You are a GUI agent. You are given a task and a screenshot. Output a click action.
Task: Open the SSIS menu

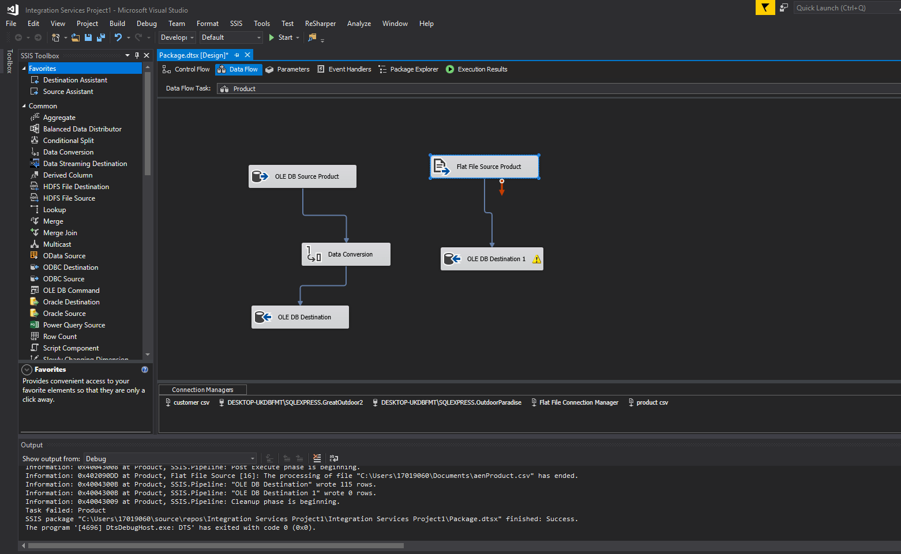pyautogui.click(x=236, y=24)
